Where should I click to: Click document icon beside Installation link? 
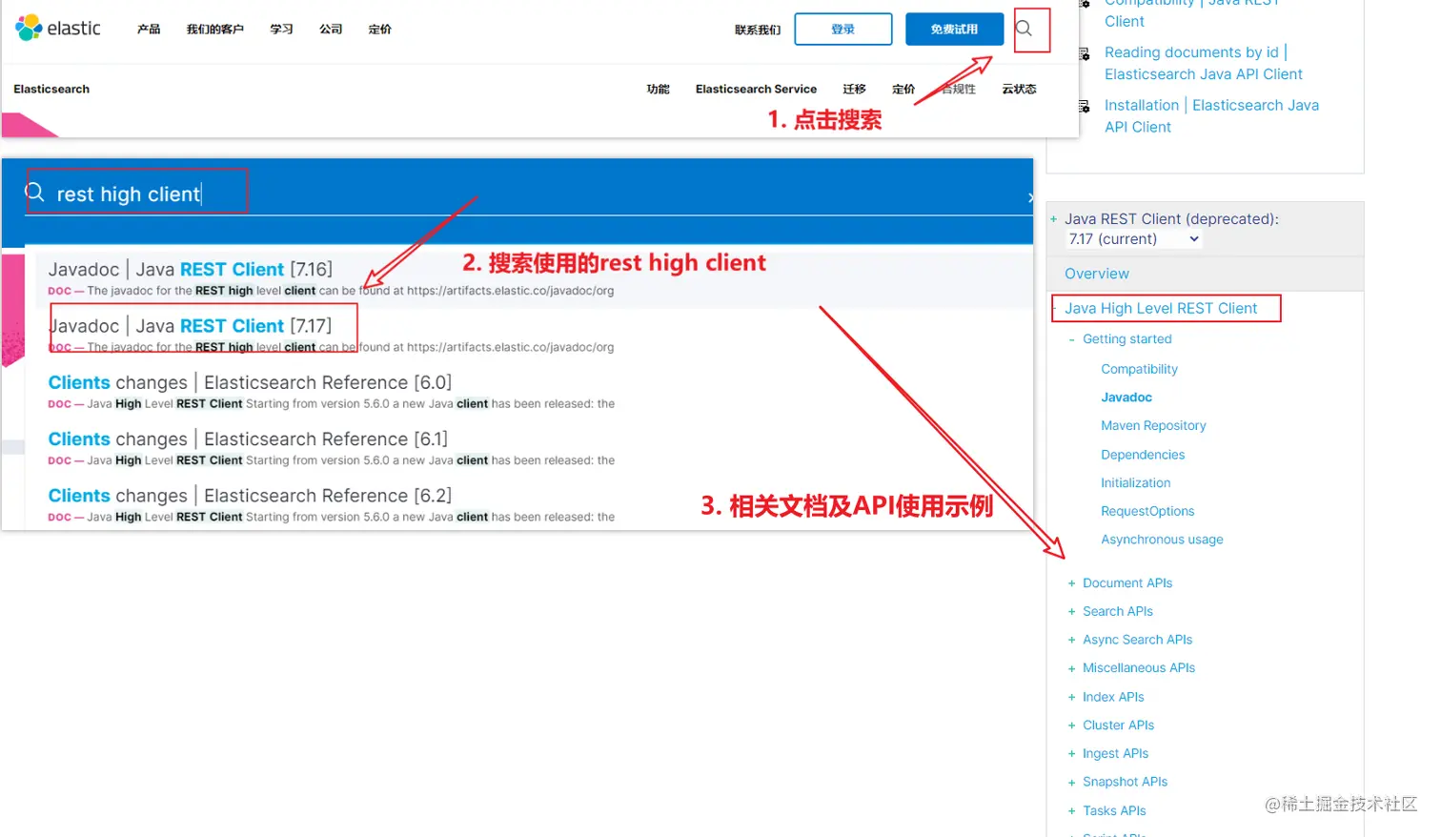[x=1085, y=107]
